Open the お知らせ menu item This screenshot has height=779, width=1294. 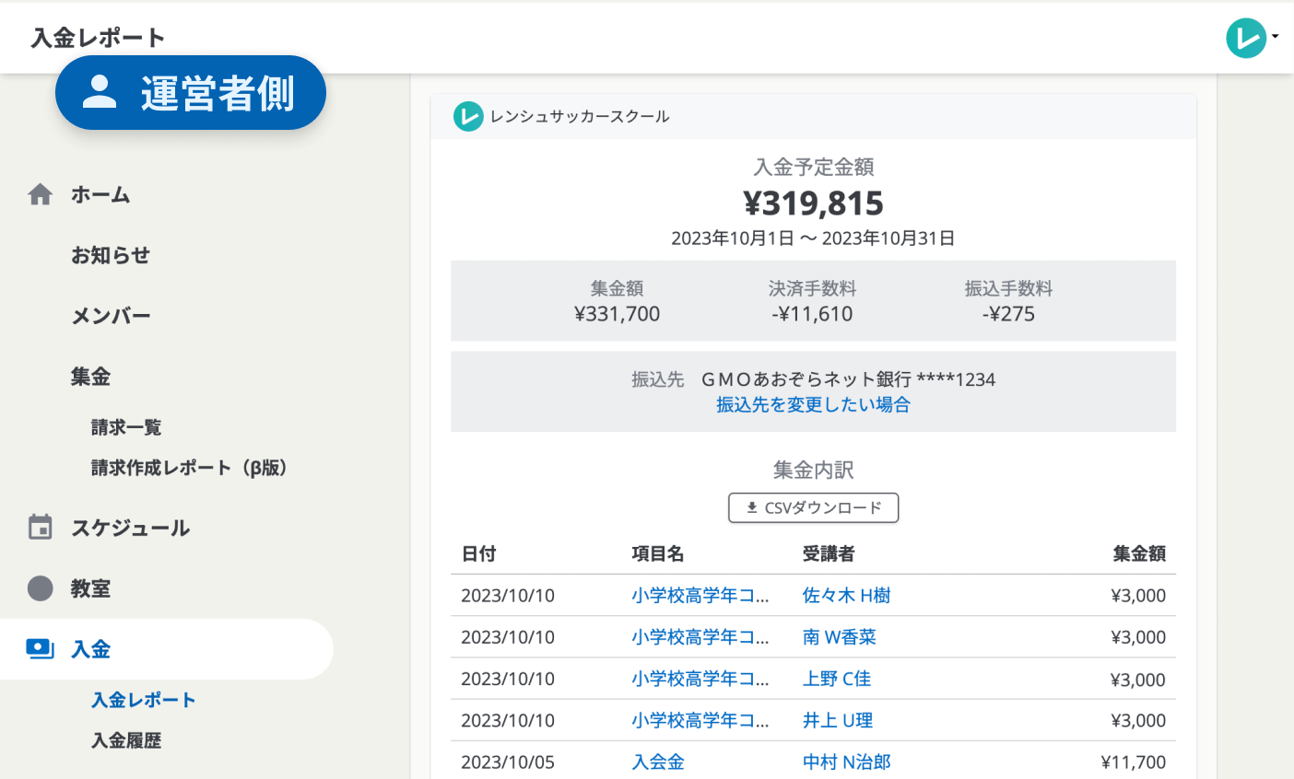pyautogui.click(x=111, y=255)
